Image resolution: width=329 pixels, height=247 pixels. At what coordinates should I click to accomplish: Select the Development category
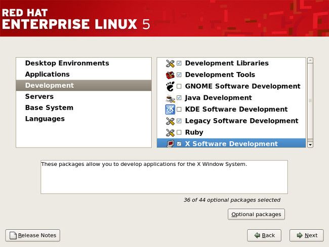(x=84, y=85)
